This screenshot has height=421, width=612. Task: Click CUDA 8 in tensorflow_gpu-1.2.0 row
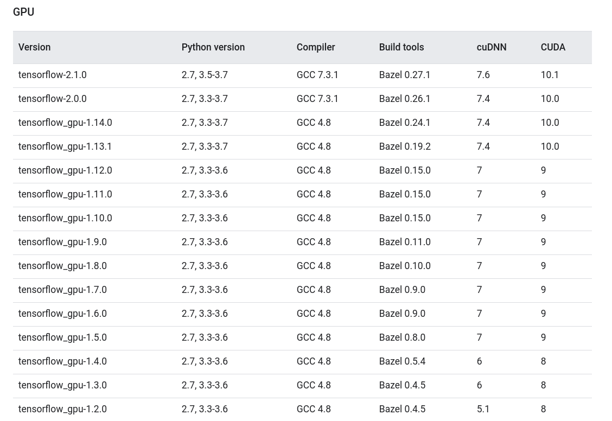543,409
